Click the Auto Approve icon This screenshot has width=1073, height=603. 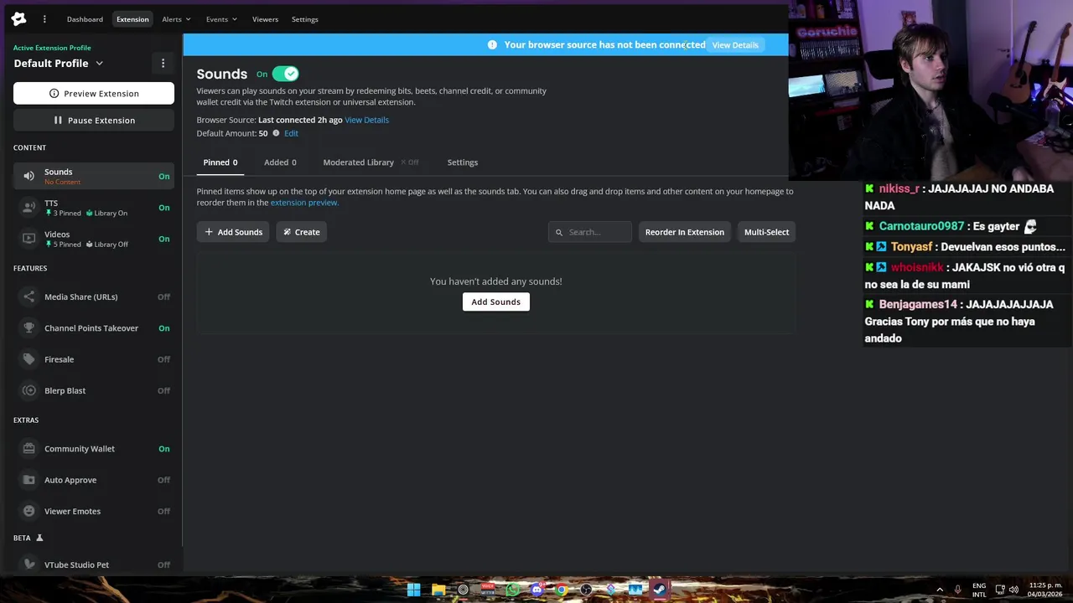tap(29, 480)
